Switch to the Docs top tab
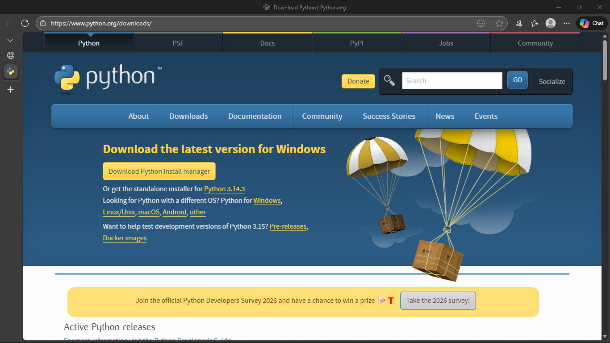The height and width of the screenshot is (343, 610). point(267,43)
